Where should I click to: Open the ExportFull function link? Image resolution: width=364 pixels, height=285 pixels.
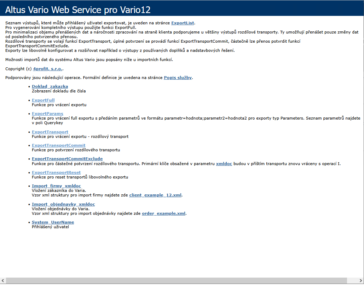point(43,100)
